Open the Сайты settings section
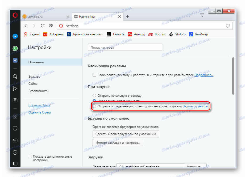Screen dimensions: 245x177 tap(33, 84)
